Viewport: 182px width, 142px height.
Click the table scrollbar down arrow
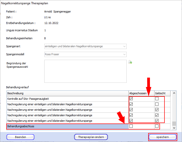click(174, 128)
